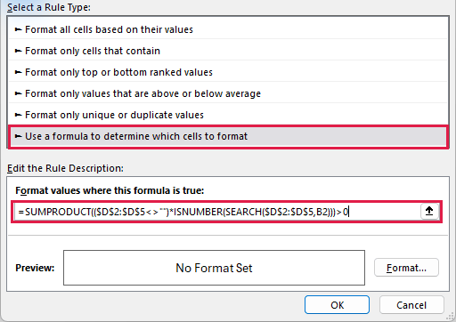Click 'Format values where this formula is true:' label
This screenshot has height=322, width=456.
pyautogui.click(x=110, y=190)
